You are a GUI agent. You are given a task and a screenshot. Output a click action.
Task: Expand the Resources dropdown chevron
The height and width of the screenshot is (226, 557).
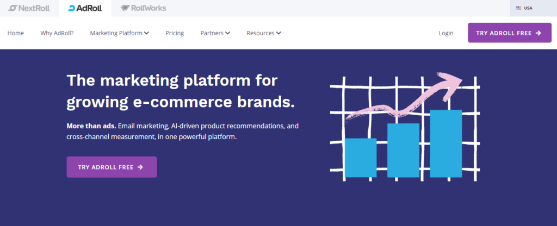tap(278, 33)
